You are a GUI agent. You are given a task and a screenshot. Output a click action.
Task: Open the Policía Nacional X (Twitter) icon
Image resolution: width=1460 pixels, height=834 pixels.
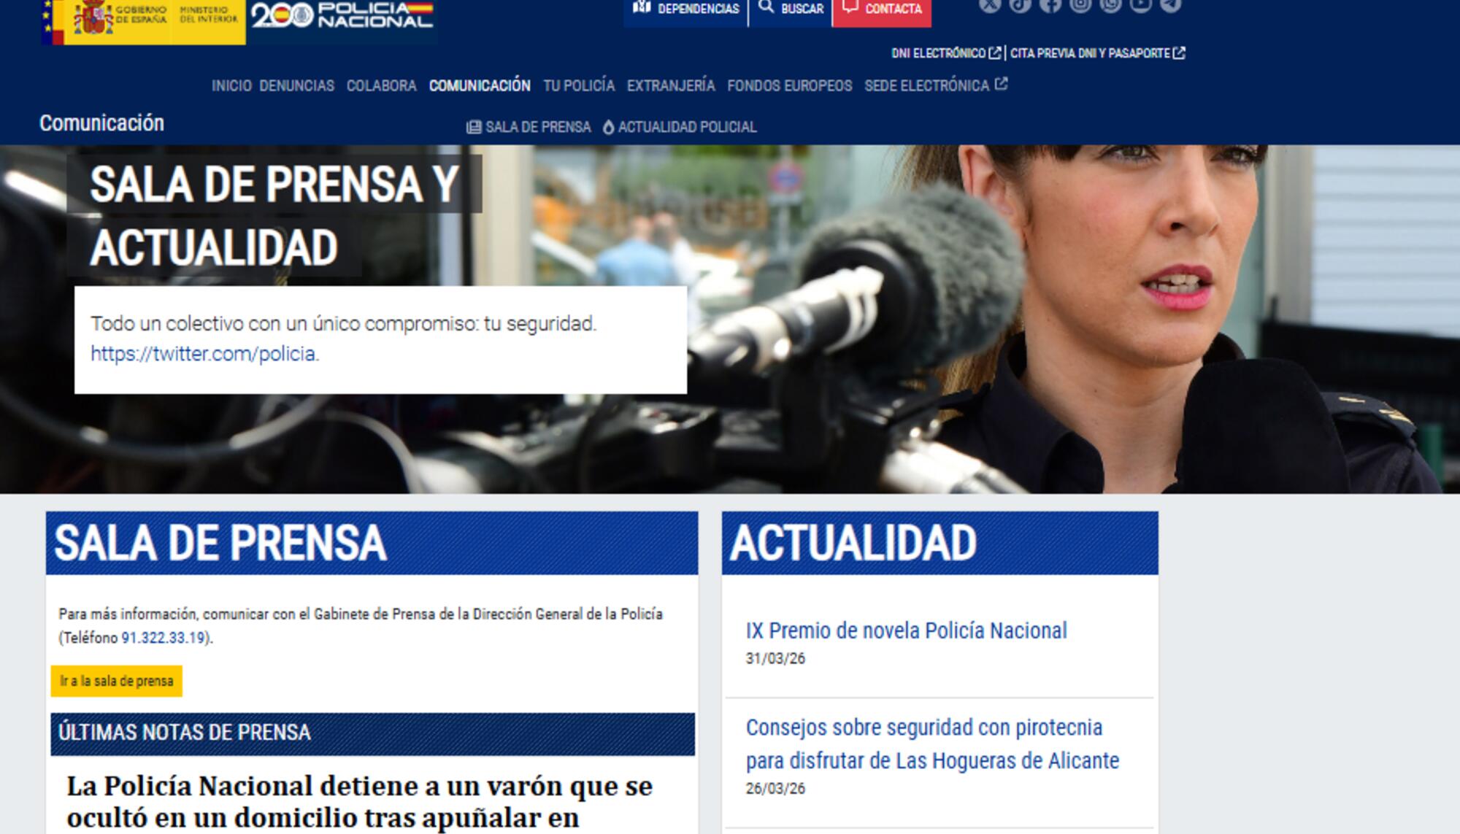coord(989,7)
